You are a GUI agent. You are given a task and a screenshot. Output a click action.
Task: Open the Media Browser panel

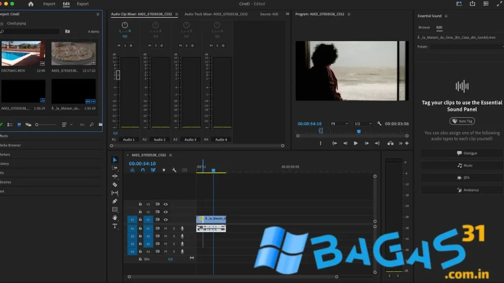(10, 145)
